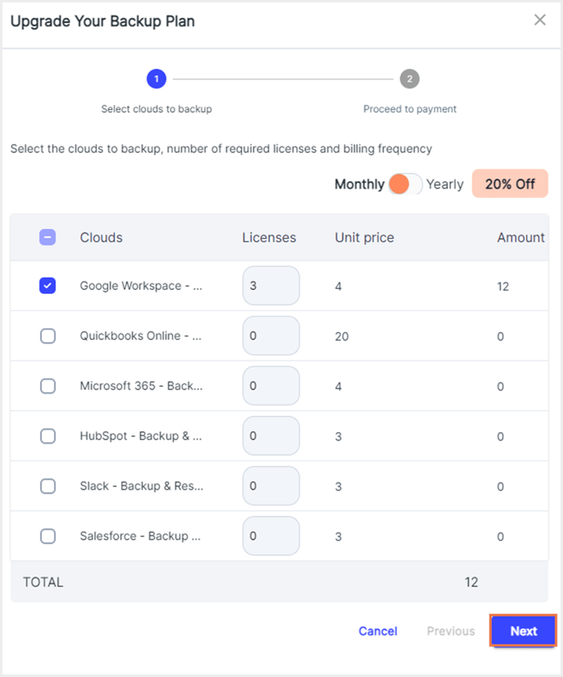Check the HubSpot backup checkbox
The image size is (563, 677).
point(47,436)
